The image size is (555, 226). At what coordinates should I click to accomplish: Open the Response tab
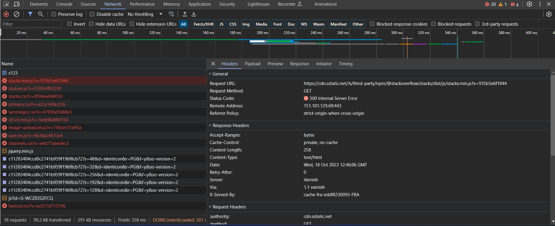tap(300, 64)
